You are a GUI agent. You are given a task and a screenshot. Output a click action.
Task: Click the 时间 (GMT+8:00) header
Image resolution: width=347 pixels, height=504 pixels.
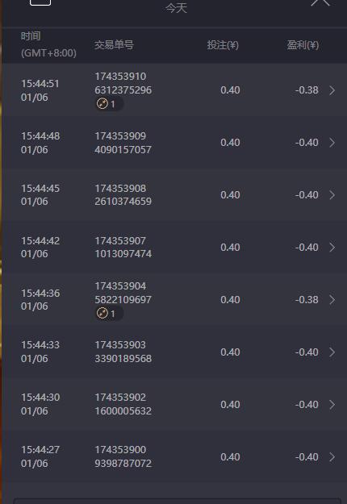click(48, 44)
